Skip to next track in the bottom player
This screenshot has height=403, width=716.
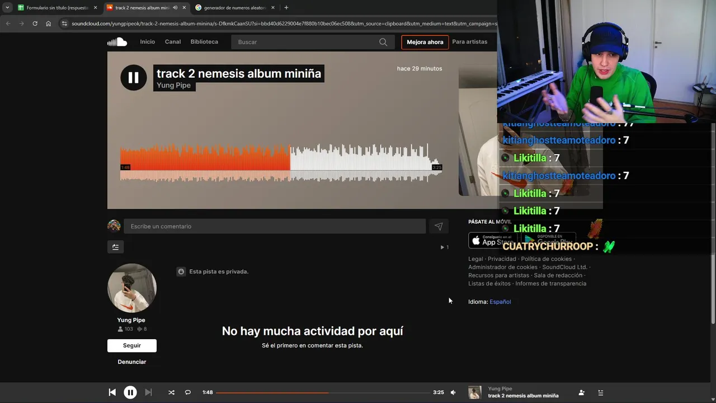click(x=148, y=392)
